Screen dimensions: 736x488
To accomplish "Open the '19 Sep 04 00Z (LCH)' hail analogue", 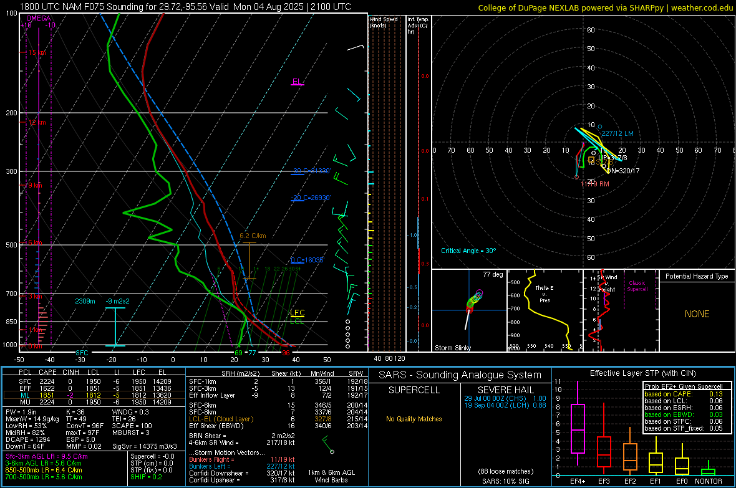I will [x=505, y=405].
